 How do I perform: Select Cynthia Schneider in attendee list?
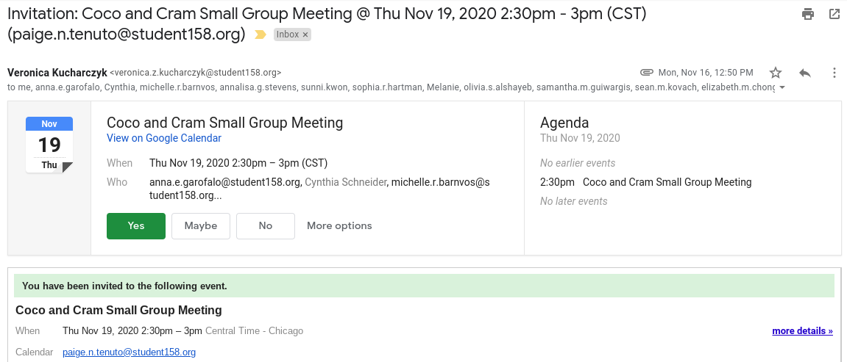tap(346, 182)
